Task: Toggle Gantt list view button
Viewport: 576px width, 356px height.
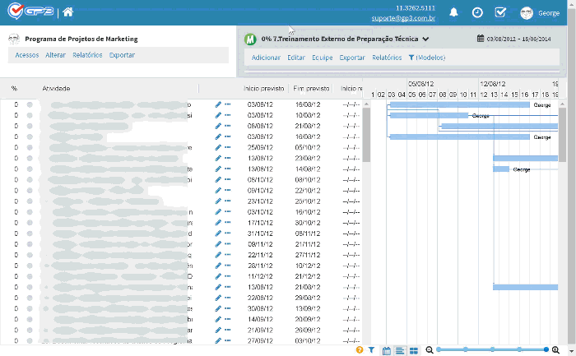Action: pos(400,351)
